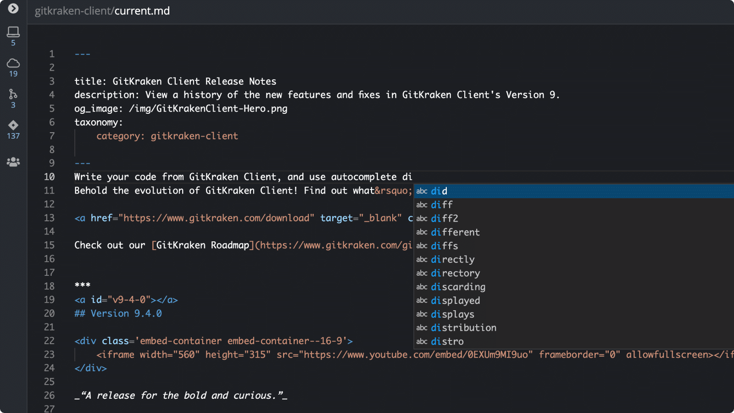This screenshot has height=413, width=734.
Task: Open Teams people icon in sidebar
Action: point(13,162)
